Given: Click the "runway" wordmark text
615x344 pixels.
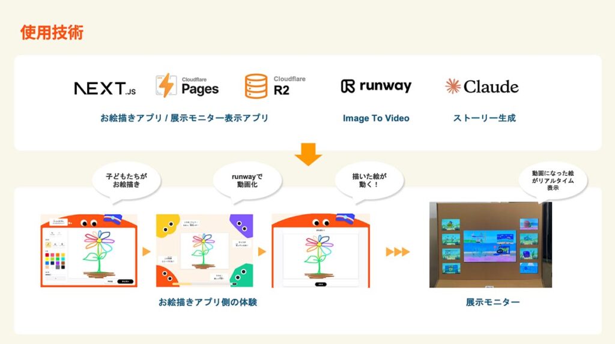Looking at the screenshot, I should pos(386,86).
